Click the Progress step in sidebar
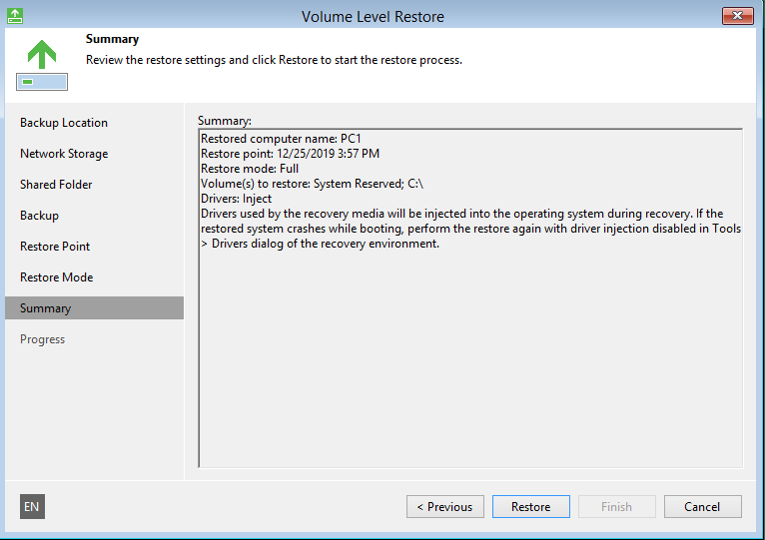765x540 pixels. [x=43, y=339]
